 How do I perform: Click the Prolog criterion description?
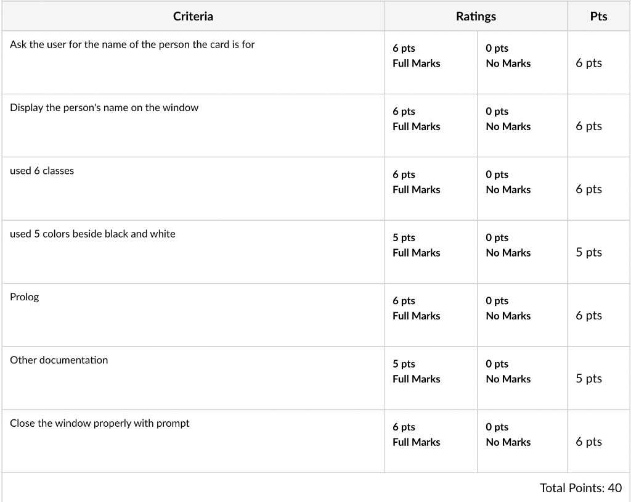(x=25, y=297)
